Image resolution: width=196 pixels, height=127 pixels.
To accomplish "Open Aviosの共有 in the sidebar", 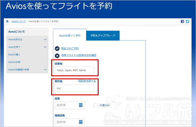I will pos(14,62).
